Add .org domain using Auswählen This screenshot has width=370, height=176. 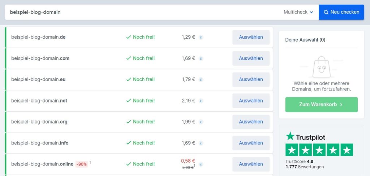(x=251, y=122)
